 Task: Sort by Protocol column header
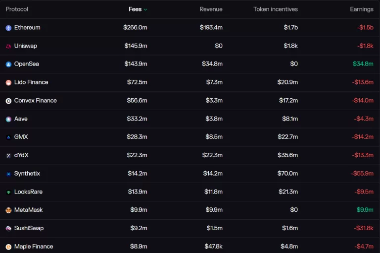[17, 9]
